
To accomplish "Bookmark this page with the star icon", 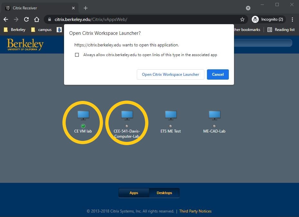I will coord(242,19).
